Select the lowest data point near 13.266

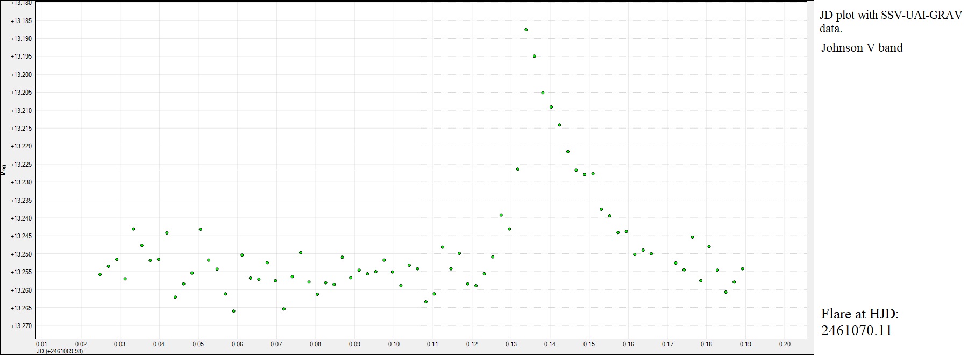(x=233, y=311)
